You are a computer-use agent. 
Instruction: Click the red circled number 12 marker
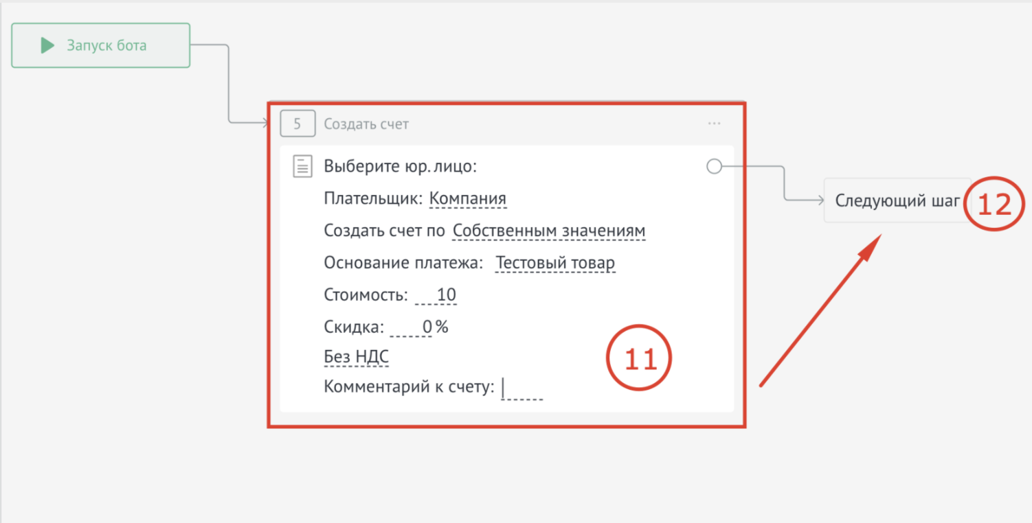click(993, 203)
